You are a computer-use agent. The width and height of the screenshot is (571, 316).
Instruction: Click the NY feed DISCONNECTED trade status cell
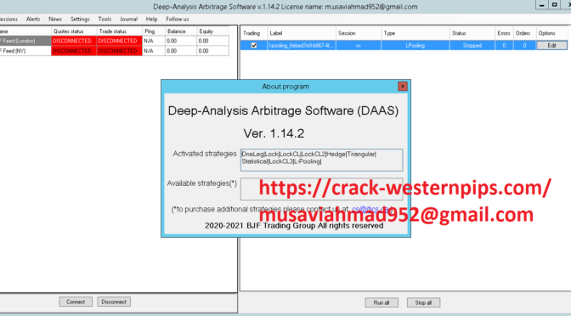click(x=119, y=51)
